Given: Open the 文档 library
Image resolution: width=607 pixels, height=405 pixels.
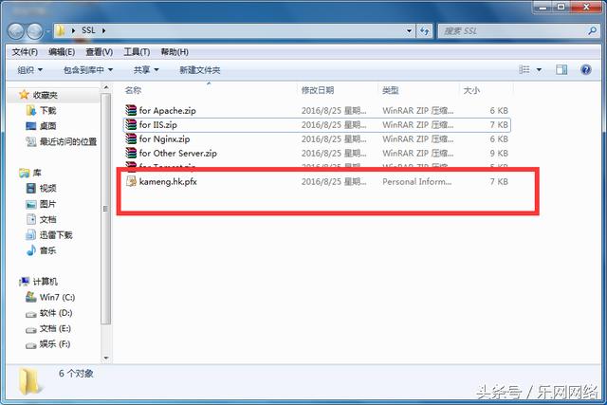Looking at the screenshot, I should pyautogui.click(x=41, y=219).
